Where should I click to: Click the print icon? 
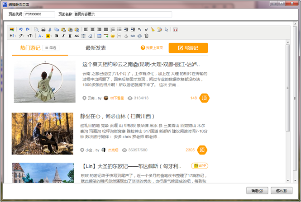point(43,29)
